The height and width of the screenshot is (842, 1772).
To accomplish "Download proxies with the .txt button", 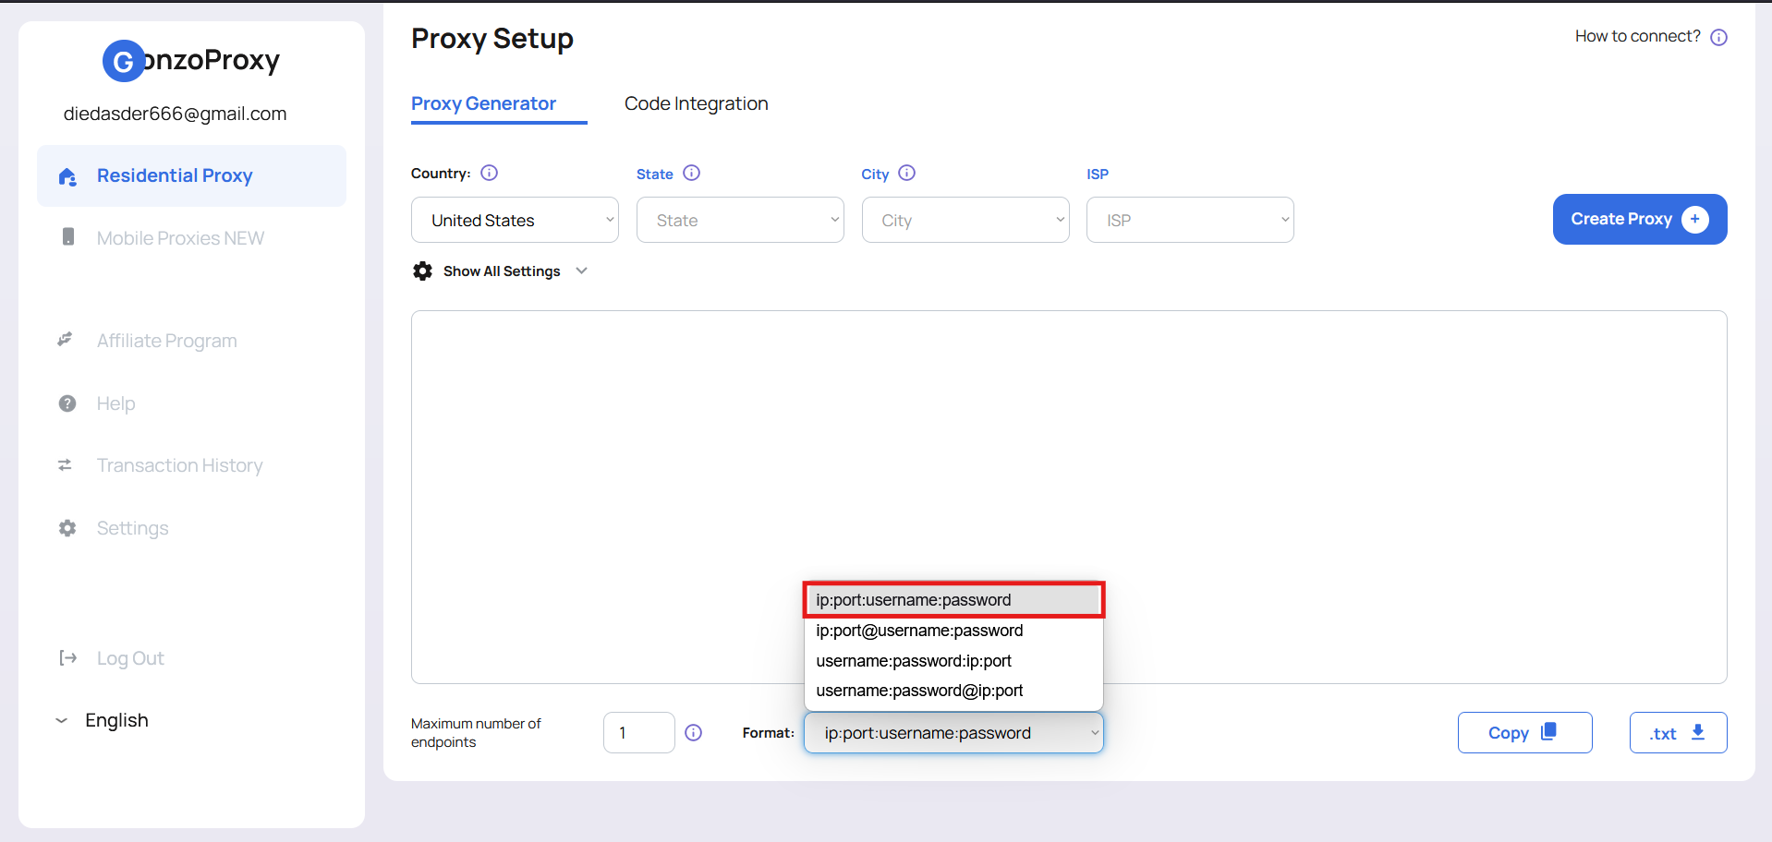I will click(x=1678, y=732).
